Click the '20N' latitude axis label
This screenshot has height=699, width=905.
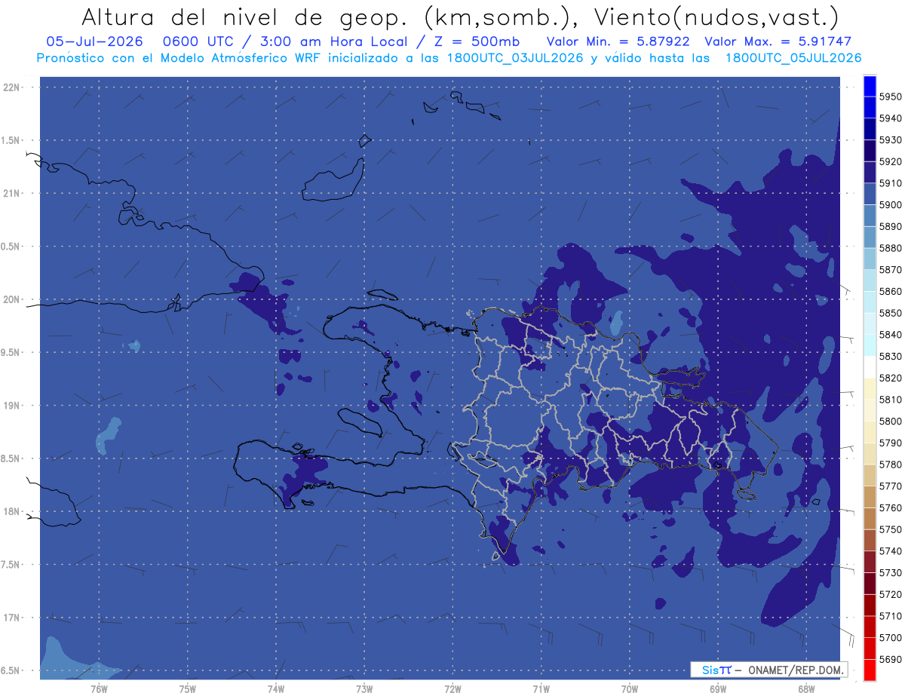pyautogui.click(x=11, y=299)
